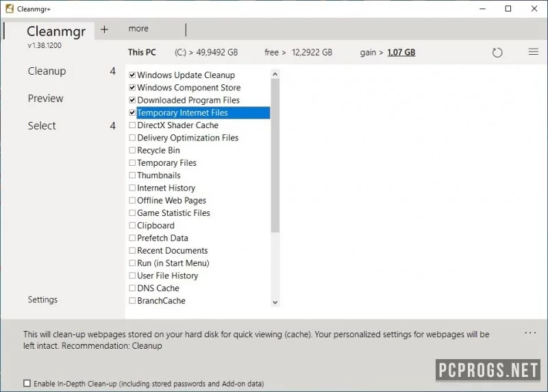Click the plus icon beside Cleanmgr tab
The height and width of the screenshot is (392, 548).
pos(104,29)
